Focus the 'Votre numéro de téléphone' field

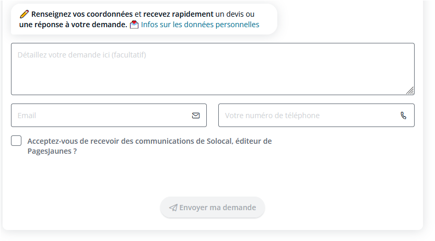coord(316,115)
